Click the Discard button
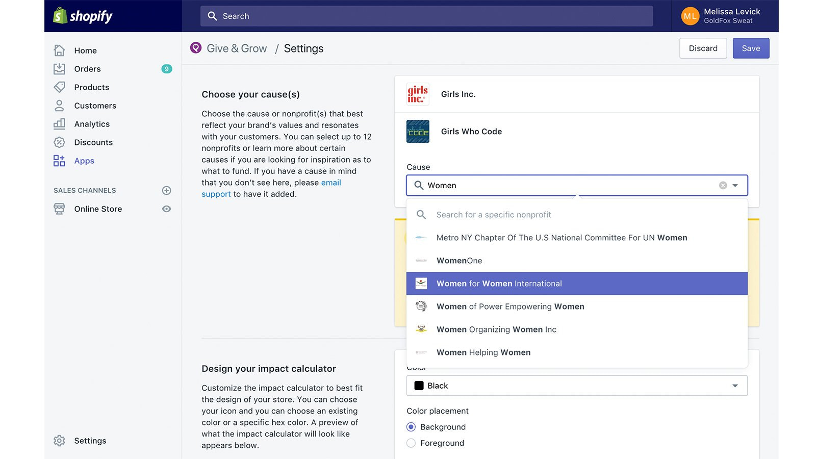 pyautogui.click(x=703, y=48)
